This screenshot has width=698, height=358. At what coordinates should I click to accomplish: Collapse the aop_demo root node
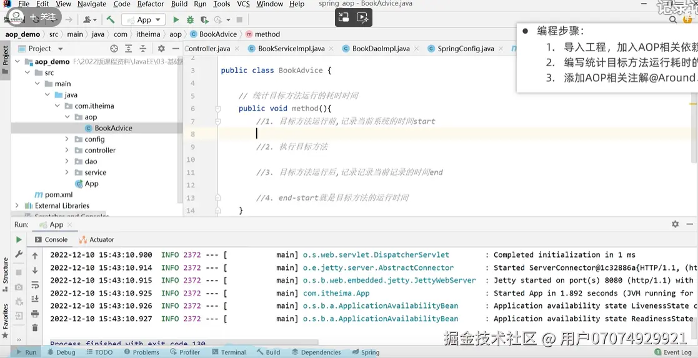pyautogui.click(x=17, y=61)
